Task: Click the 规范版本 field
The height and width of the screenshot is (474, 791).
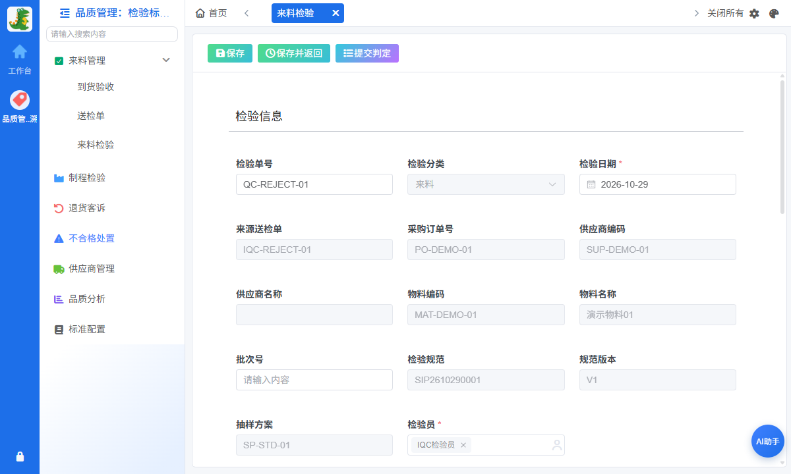Action: (x=658, y=380)
